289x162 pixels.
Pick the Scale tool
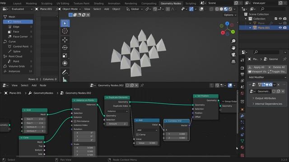tap(65, 55)
